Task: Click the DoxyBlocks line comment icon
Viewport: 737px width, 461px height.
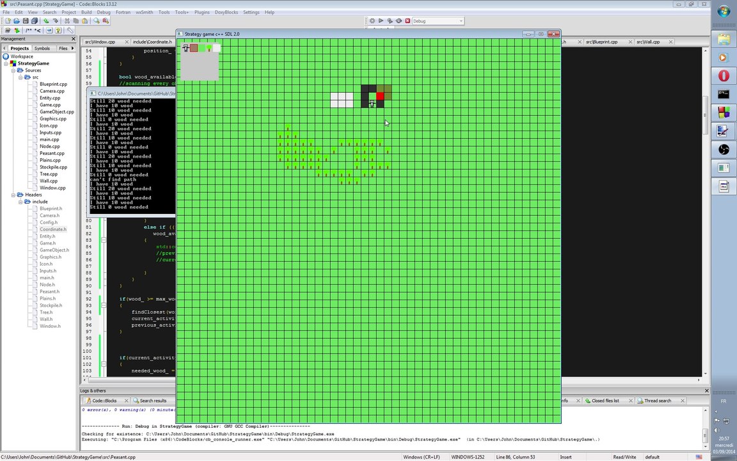Action: (37, 30)
